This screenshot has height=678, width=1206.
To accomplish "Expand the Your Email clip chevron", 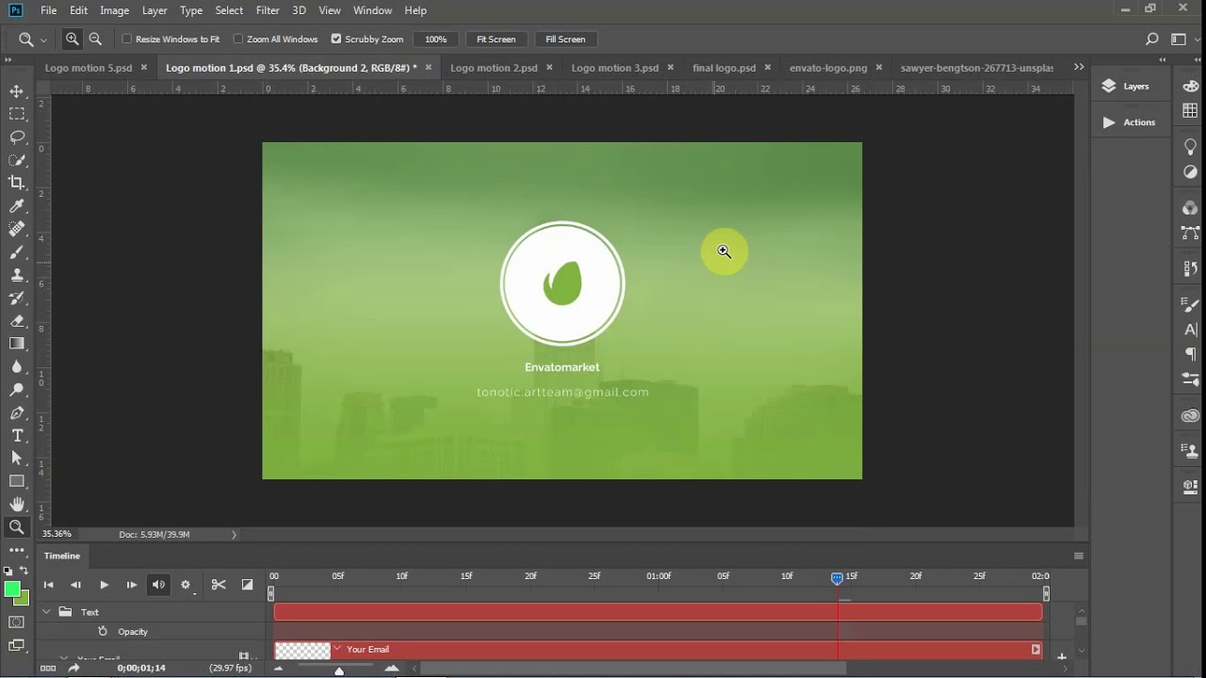I will (x=337, y=649).
